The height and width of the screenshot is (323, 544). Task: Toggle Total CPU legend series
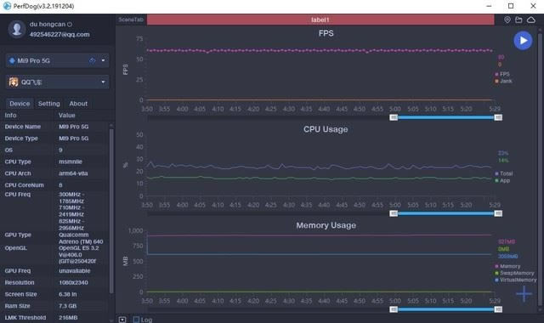504,173
